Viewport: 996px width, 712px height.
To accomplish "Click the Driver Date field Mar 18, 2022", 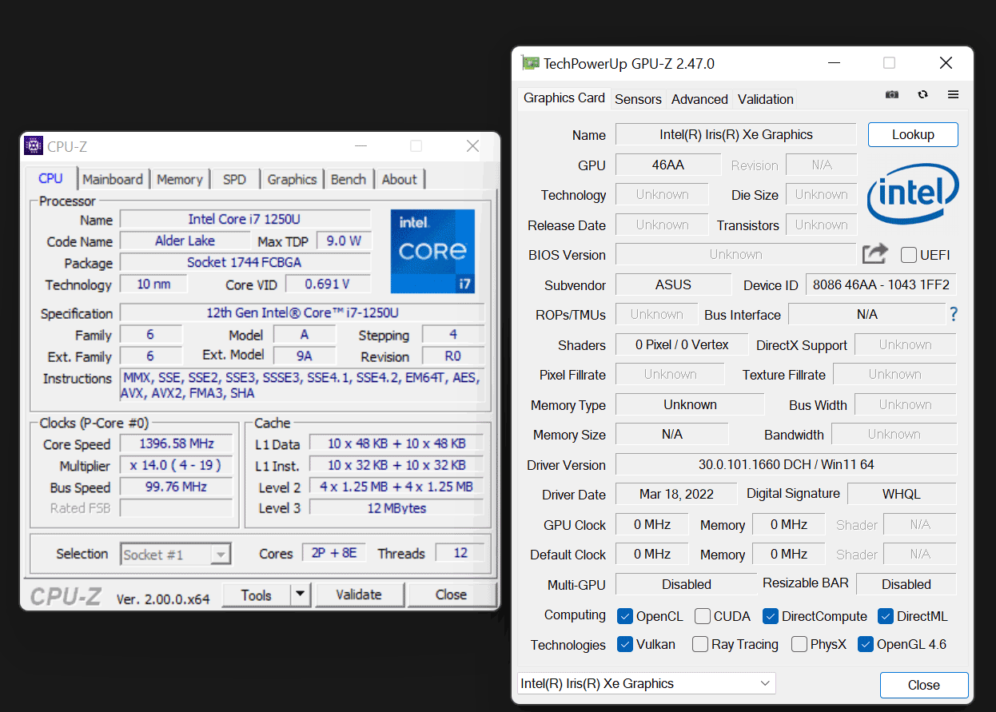I will point(677,494).
